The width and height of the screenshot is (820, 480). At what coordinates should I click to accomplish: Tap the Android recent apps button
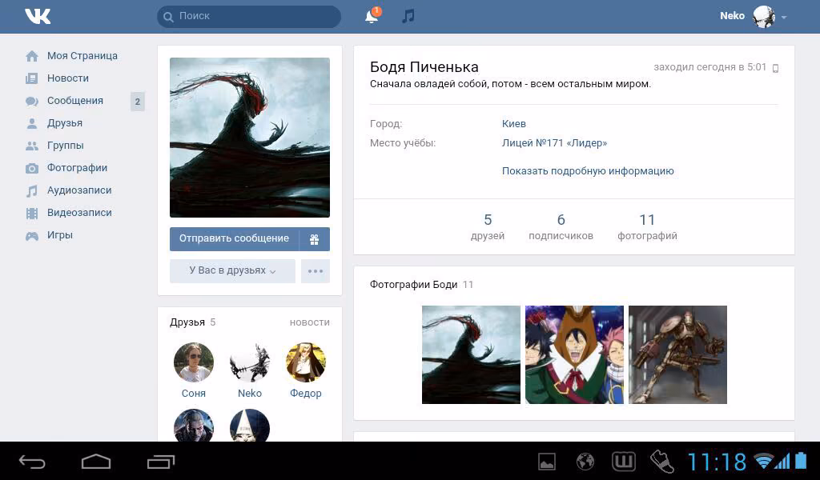tap(160, 462)
